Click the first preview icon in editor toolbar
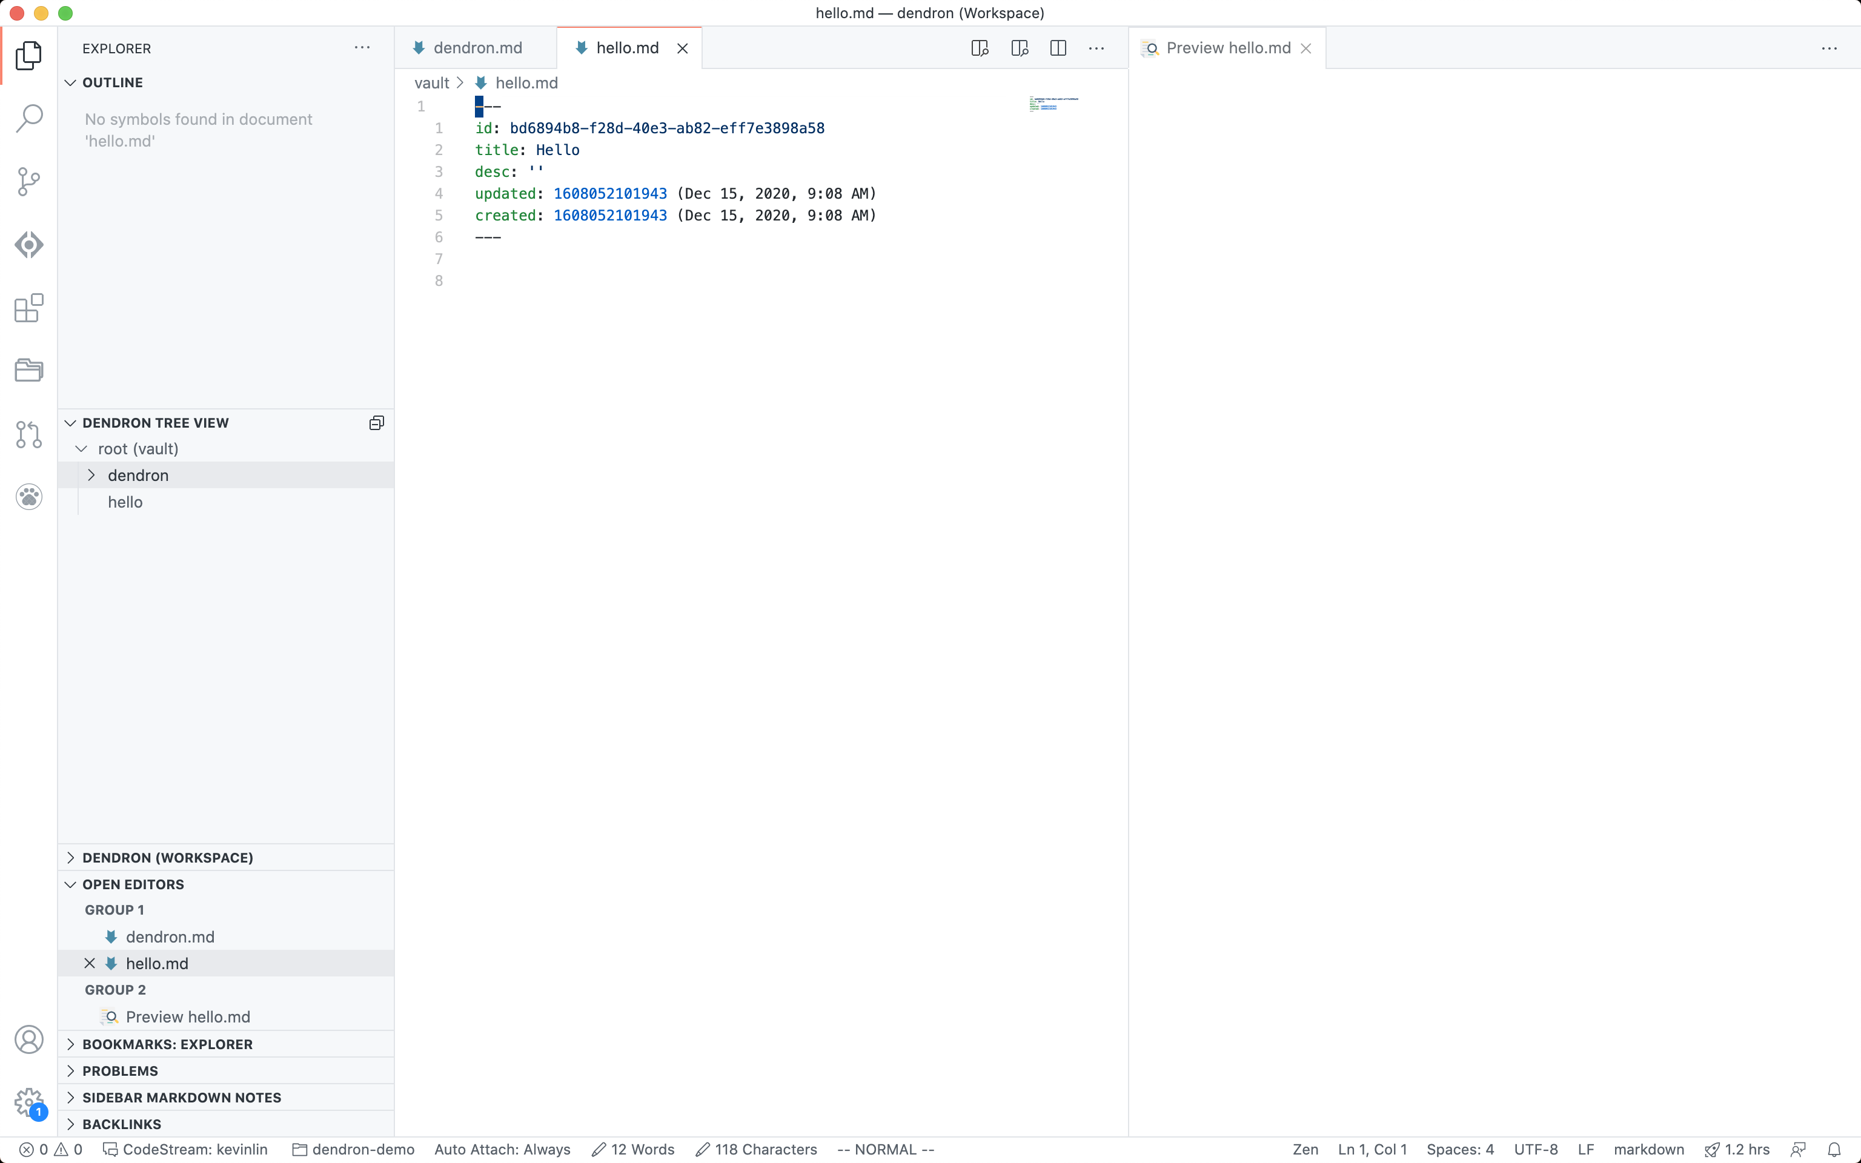Viewport: 1861px width, 1163px height. click(x=980, y=48)
